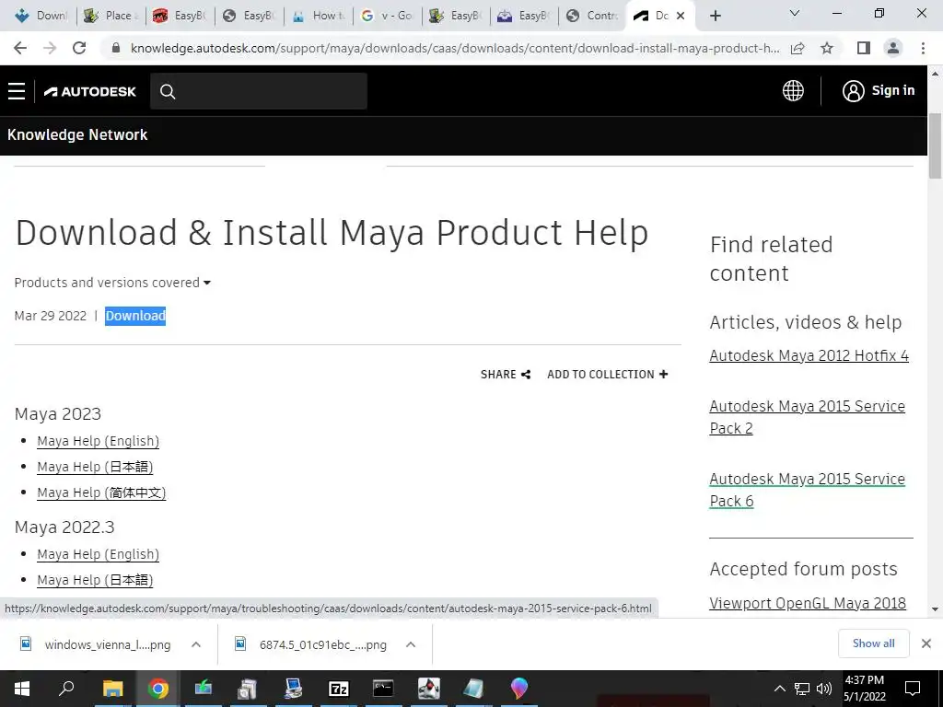The width and height of the screenshot is (943, 707).
Task: Open options for windows_vienna download
Action: 196,644
